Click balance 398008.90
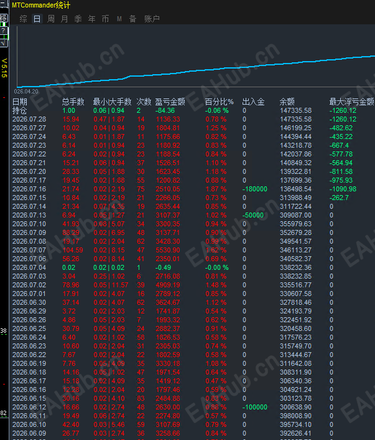This screenshot has width=375, height=440. tap(296, 416)
